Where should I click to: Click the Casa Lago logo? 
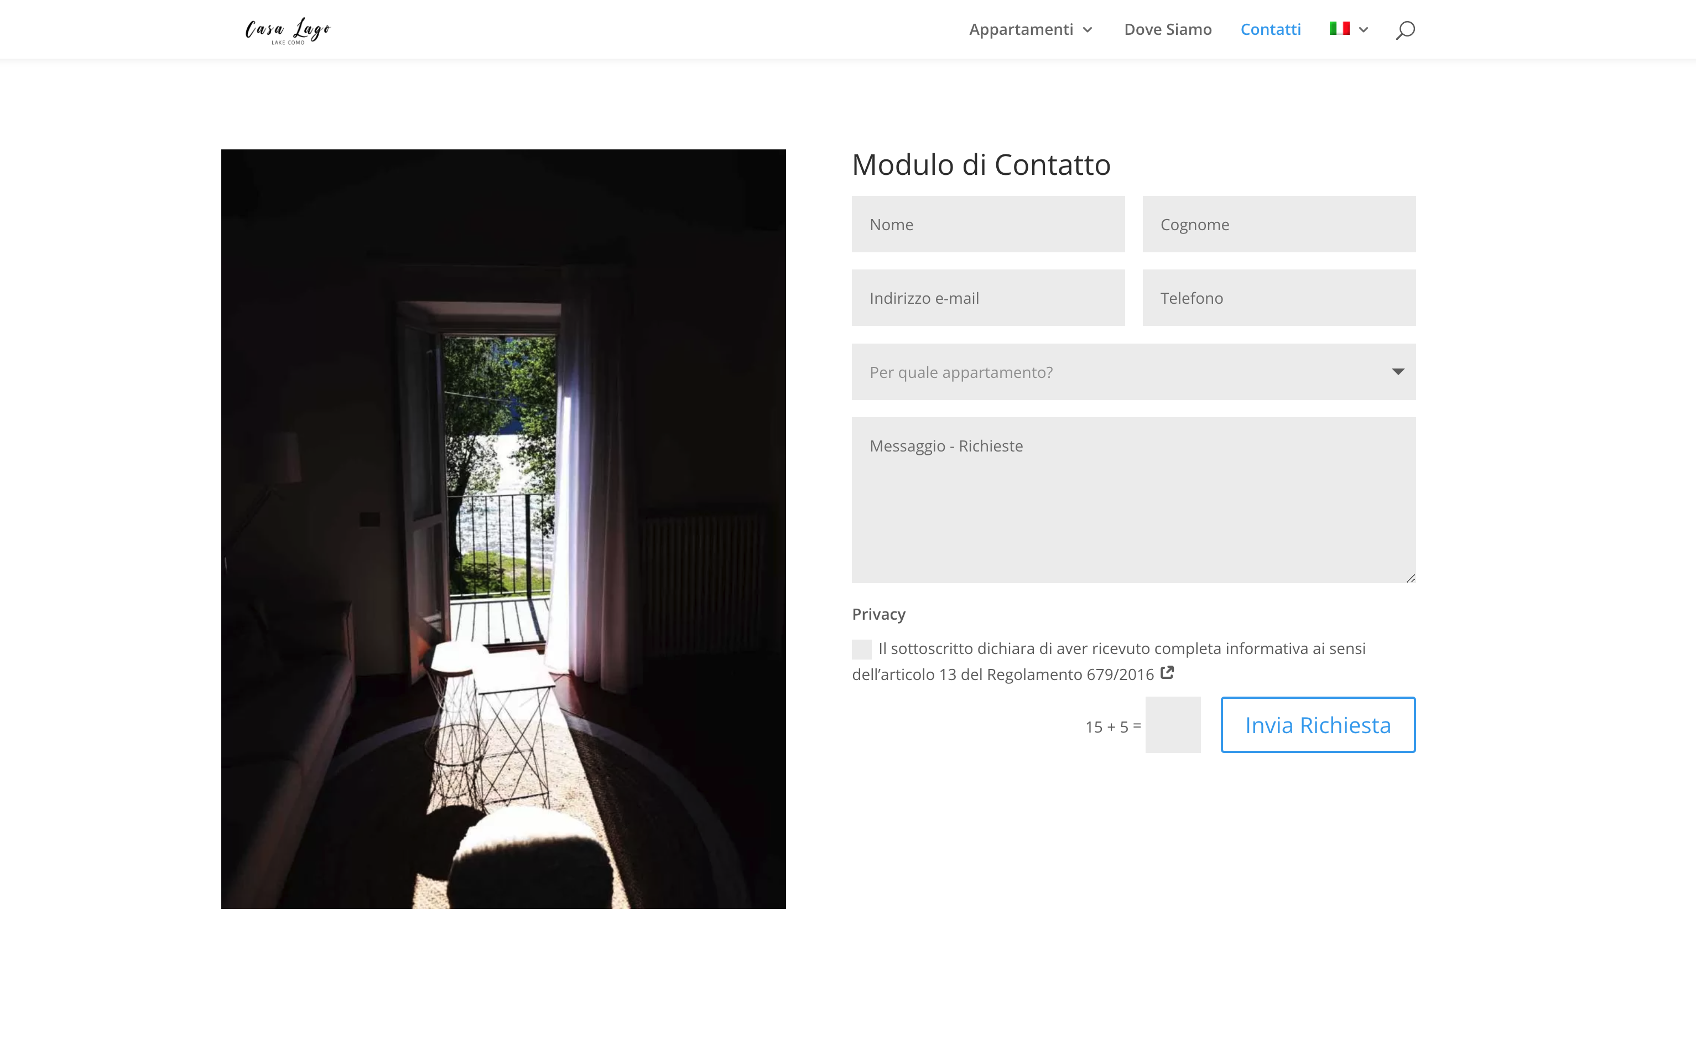point(288,30)
